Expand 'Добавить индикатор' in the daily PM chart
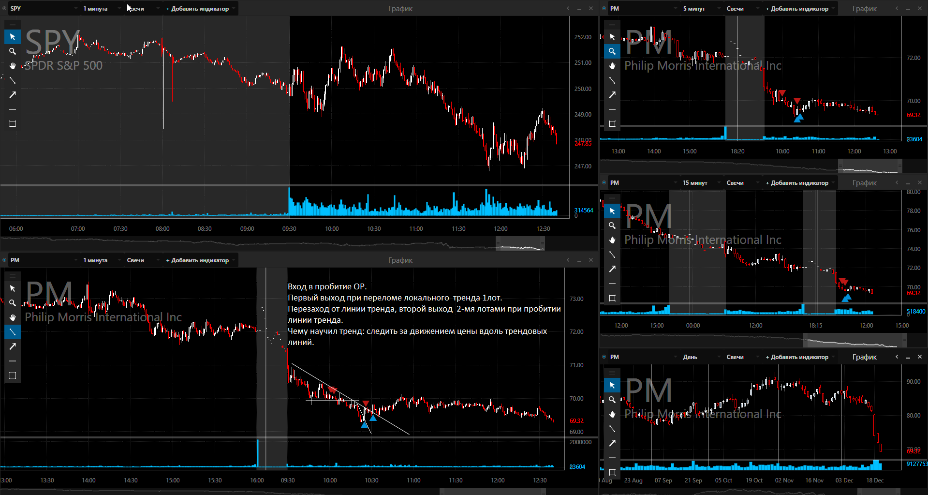Screen dimensions: 928x495 pos(800,357)
